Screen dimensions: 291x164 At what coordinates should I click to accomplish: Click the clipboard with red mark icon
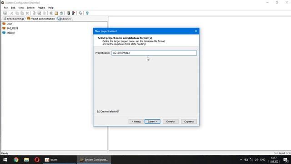click(x=74, y=13)
